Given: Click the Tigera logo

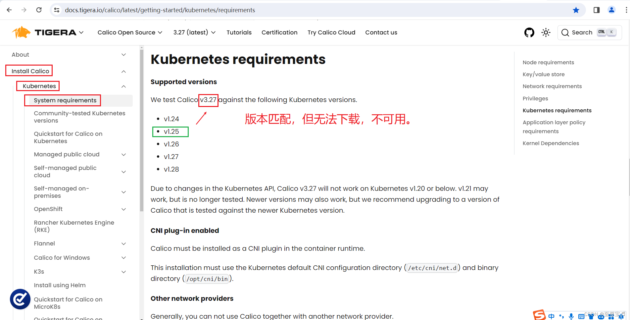Looking at the screenshot, I should pos(44,32).
